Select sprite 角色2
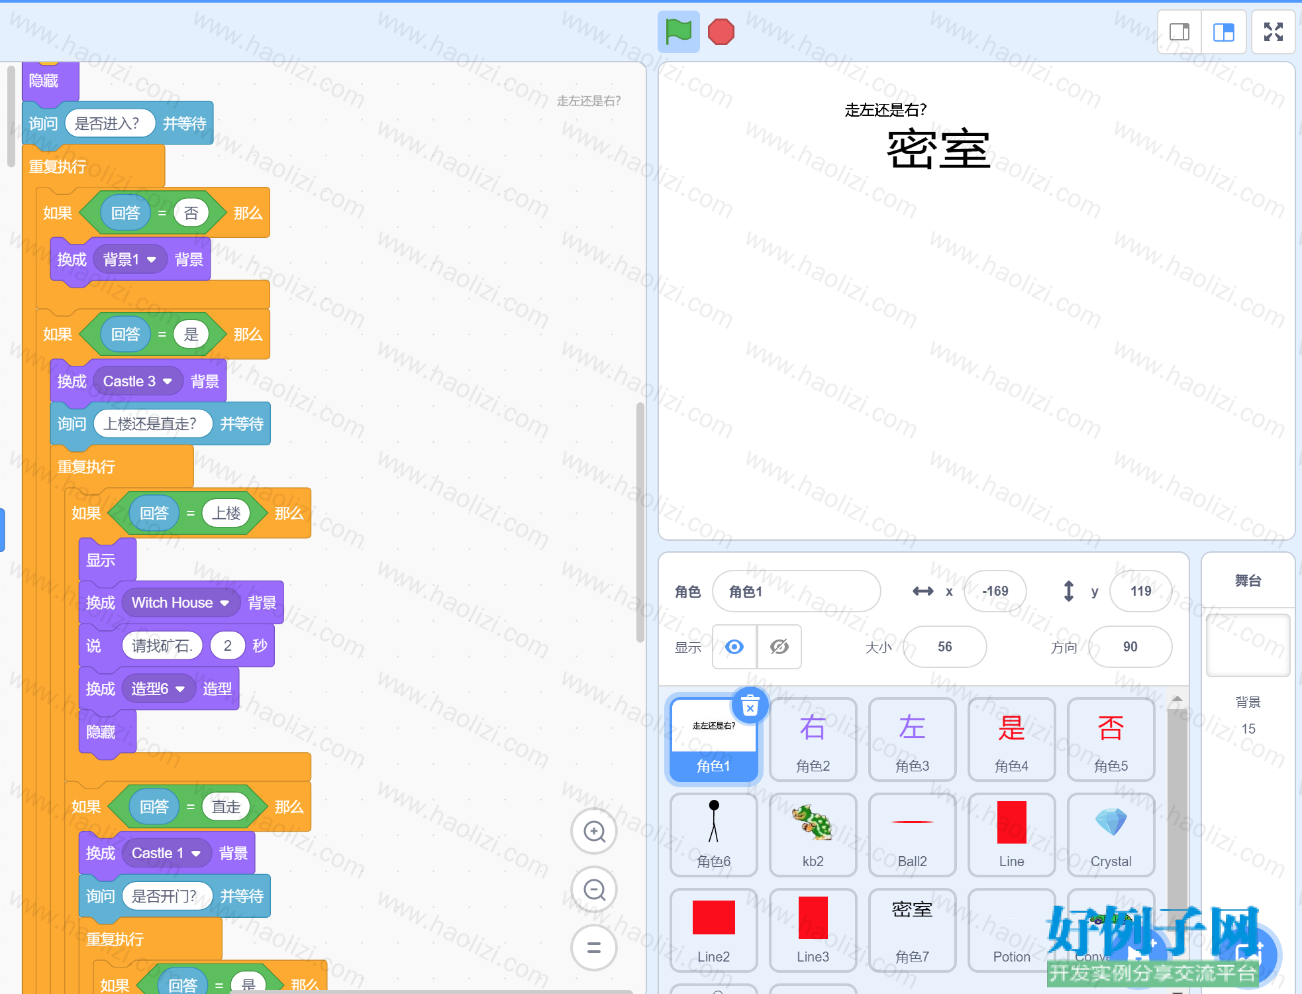This screenshot has width=1302, height=994. [x=813, y=740]
